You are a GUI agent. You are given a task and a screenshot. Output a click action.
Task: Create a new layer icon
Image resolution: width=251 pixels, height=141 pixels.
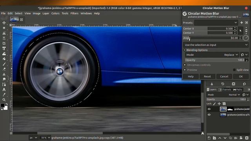tap(209, 138)
